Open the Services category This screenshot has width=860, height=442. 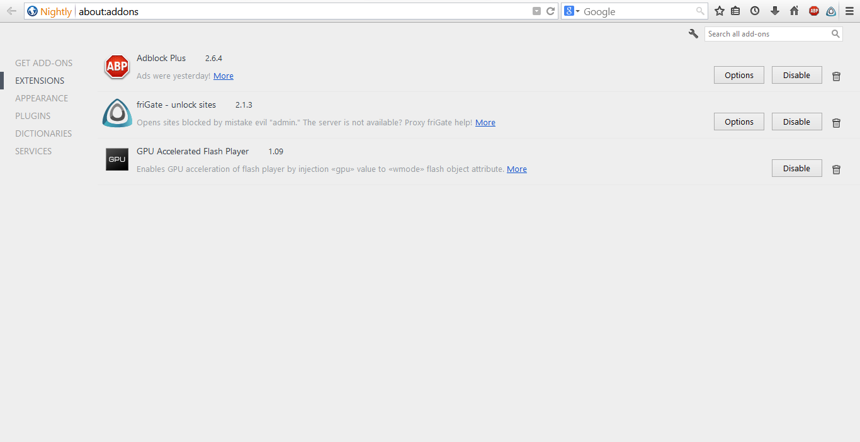pos(33,151)
